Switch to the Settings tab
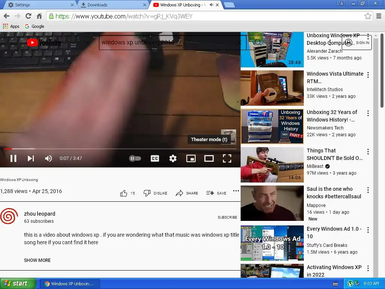 [x=39, y=5]
